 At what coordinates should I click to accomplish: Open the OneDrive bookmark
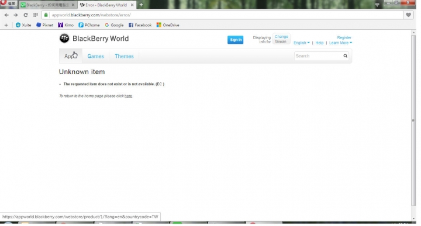pyautogui.click(x=168, y=25)
